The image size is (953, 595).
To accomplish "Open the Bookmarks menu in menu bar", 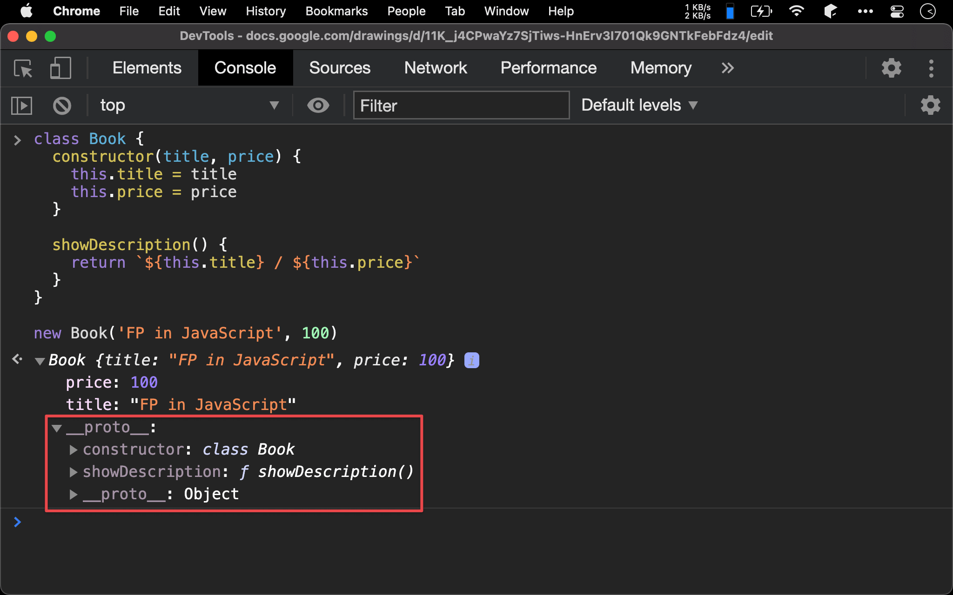I will tap(336, 11).
